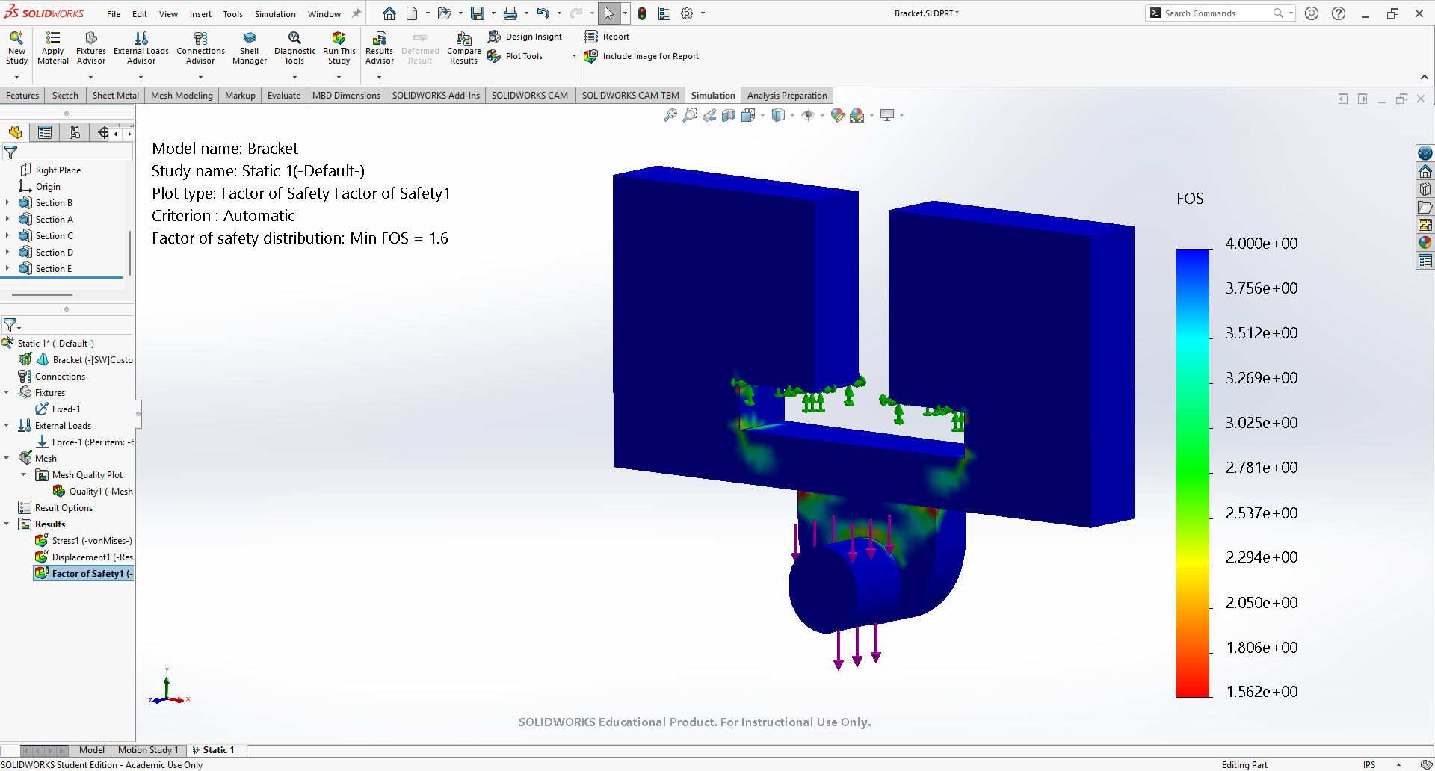Click Zoom to Fit icon
The width and height of the screenshot is (1435, 771).
(x=670, y=115)
